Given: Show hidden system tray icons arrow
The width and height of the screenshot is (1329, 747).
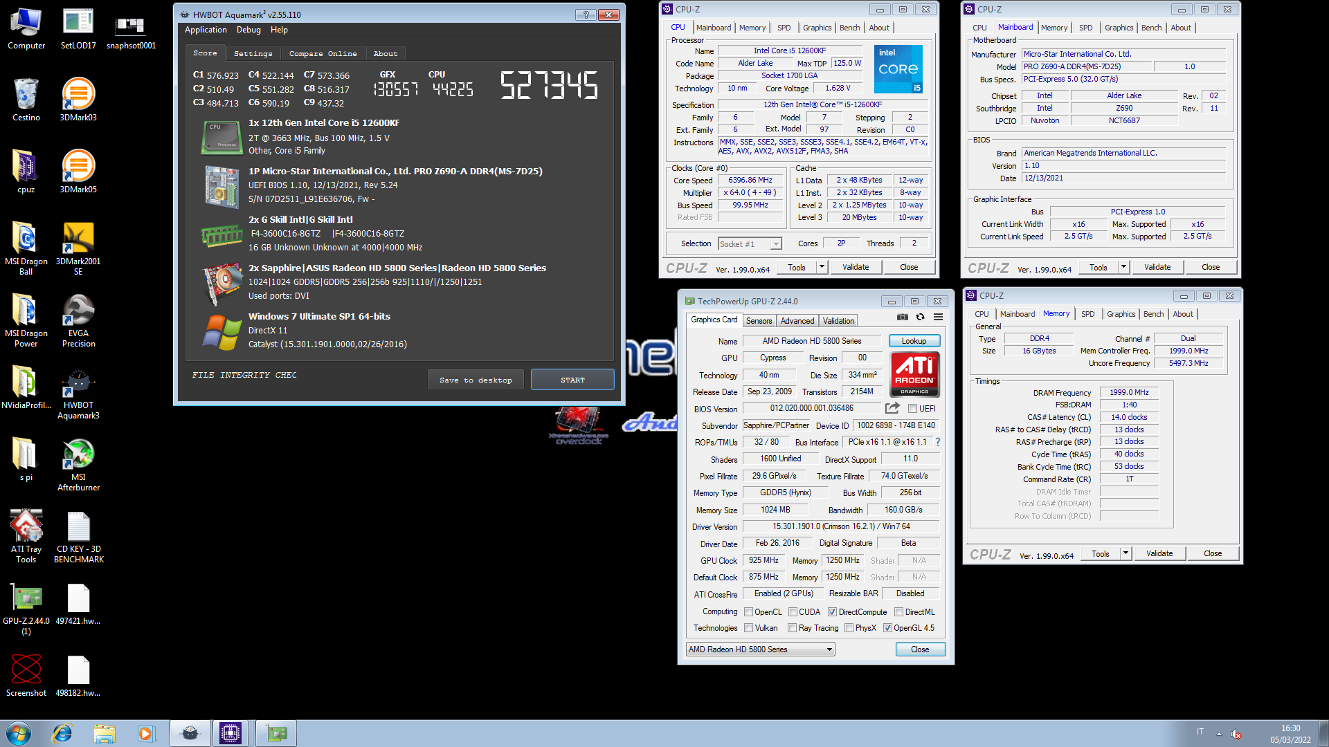Looking at the screenshot, I should point(1219,733).
